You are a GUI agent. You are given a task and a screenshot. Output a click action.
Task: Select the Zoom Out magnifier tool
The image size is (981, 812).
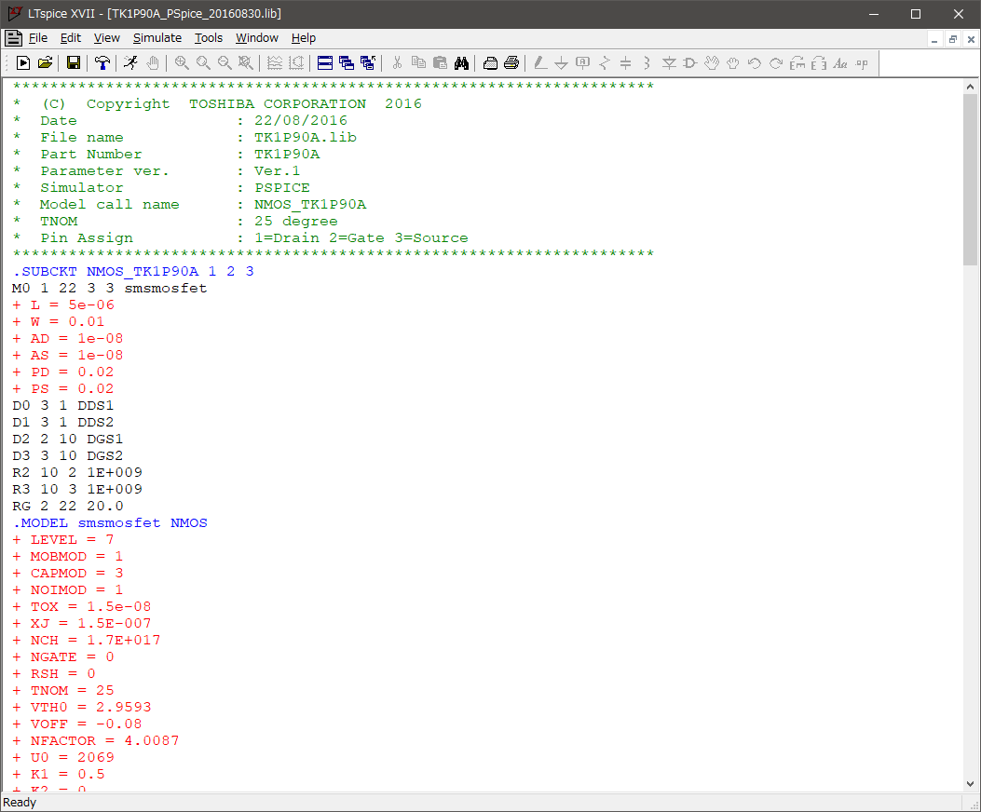pyautogui.click(x=224, y=62)
